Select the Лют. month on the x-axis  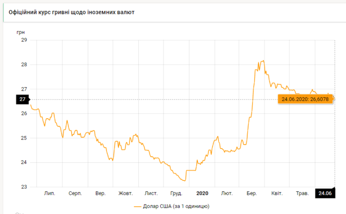tap(227, 193)
